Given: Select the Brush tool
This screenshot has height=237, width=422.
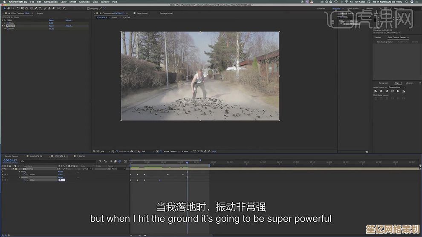Looking at the screenshot, I should pyautogui.click(x=45, y=9).
